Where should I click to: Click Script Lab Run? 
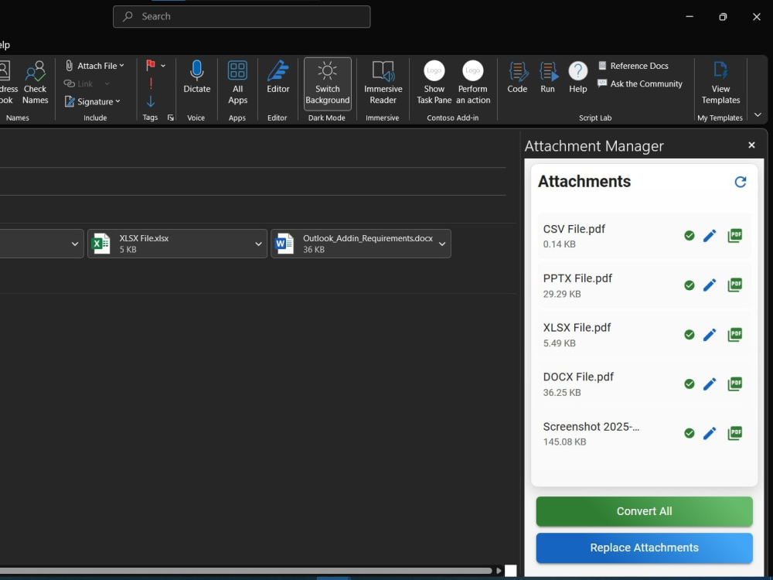click(x=548, y=77)
